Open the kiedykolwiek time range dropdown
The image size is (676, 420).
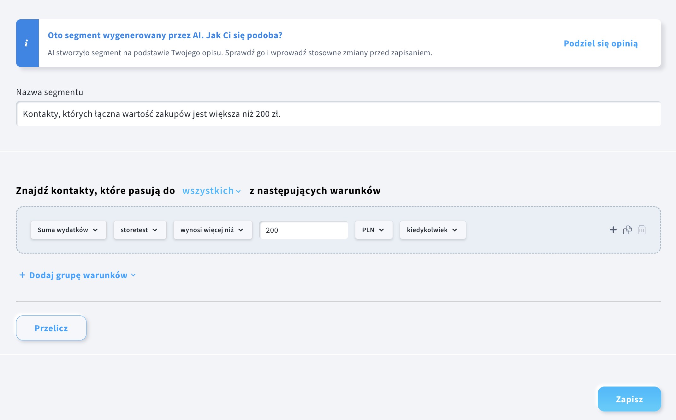coord(432,230)
